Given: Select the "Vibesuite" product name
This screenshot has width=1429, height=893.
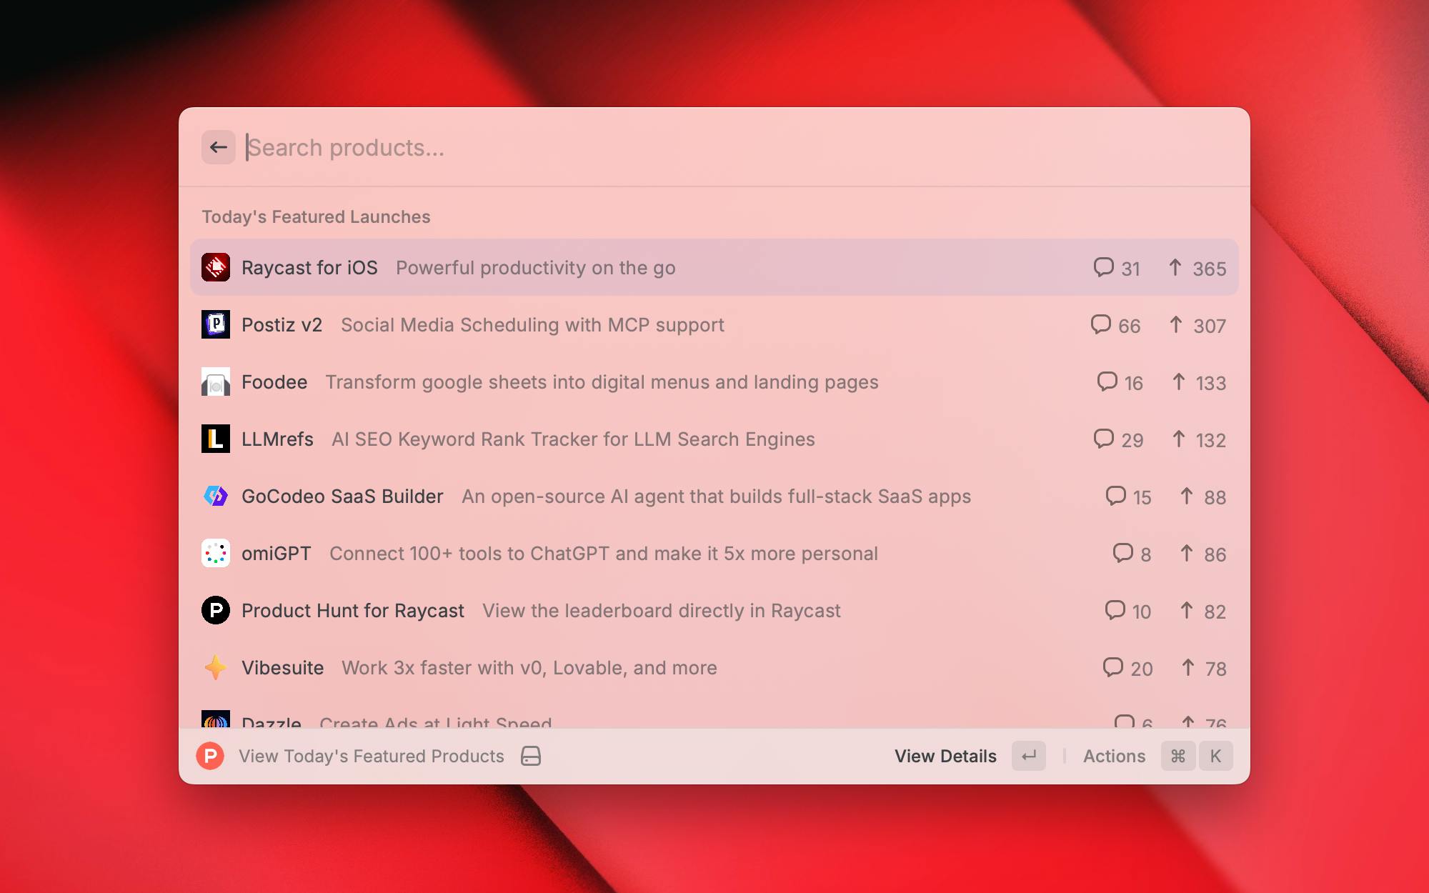Looking at the screenshot, I should [x=282, y=668].
